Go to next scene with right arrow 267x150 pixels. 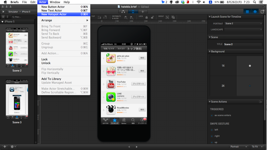click(x=137, y=147)
